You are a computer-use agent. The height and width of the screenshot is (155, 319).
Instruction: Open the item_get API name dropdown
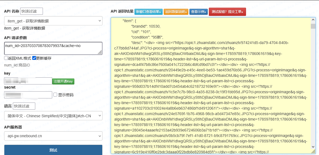pos(53,21)
